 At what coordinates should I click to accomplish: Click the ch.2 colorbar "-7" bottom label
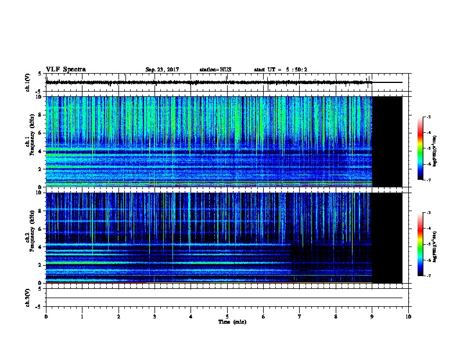coord(428,276)
